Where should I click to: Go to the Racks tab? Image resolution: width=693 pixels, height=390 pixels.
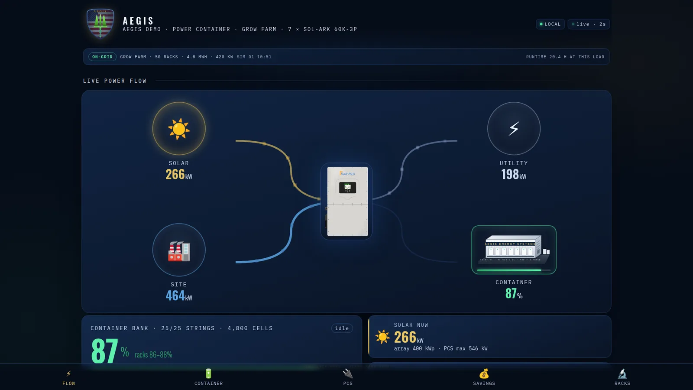point(622,377)
